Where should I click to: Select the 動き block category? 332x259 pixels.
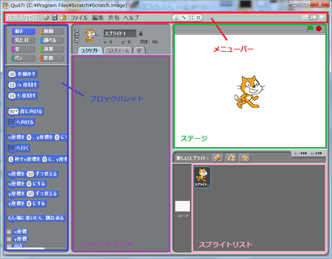tap(23, 31)
